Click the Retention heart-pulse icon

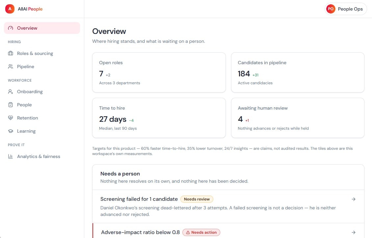(11, 118)
